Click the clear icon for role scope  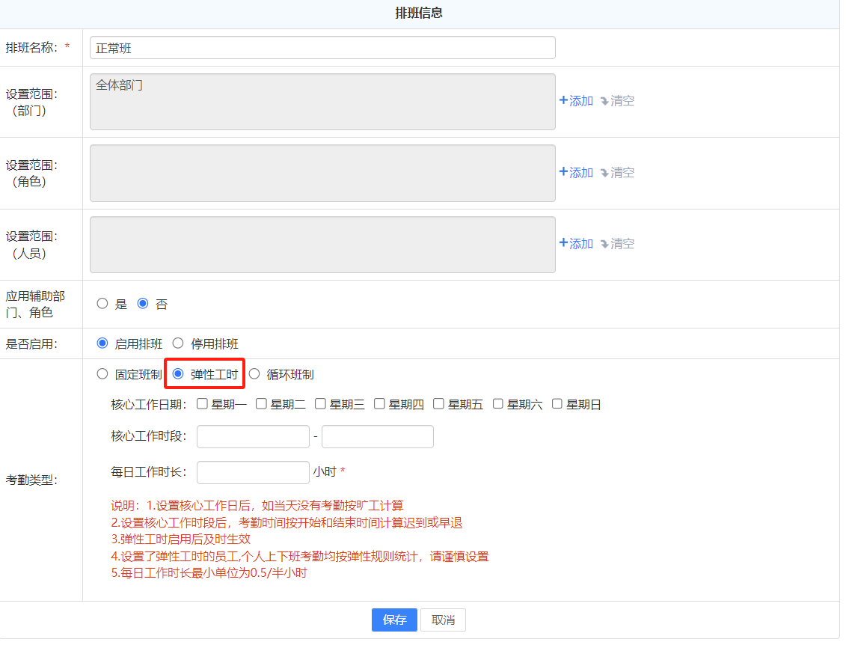coord(604,173)
